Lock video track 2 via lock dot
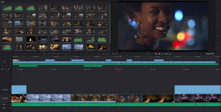The height and width of the screenshot is (112, 221). pyautogui.click(x=2, y=90)
